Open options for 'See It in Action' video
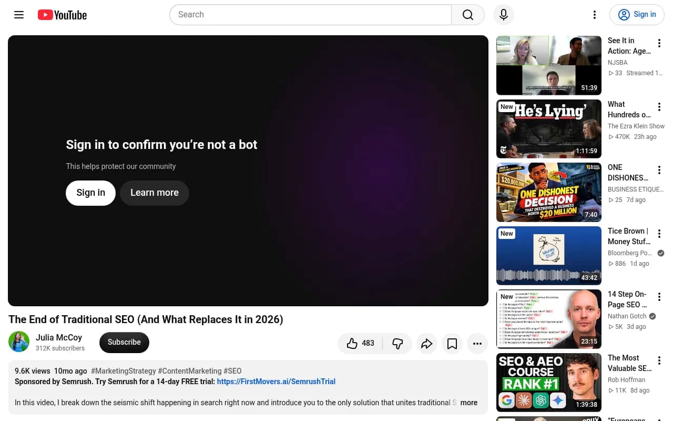This screenshot has width=673, height=421. tap(659, 43)
